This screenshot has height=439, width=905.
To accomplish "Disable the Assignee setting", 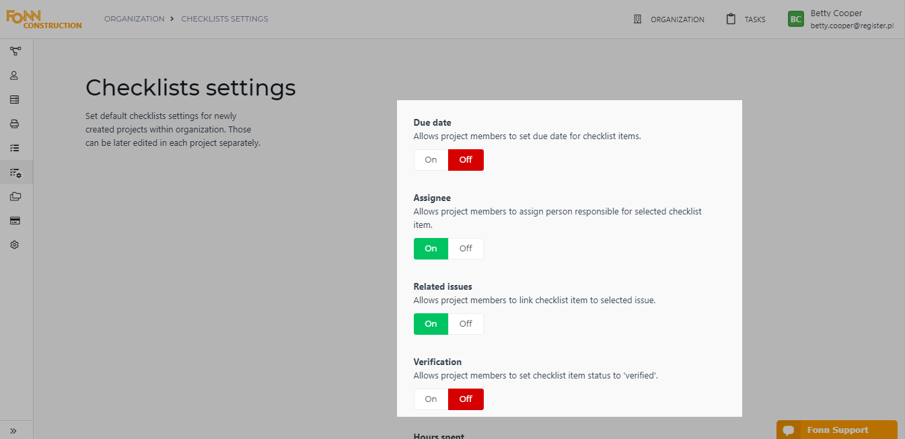I will tap(466, 248).
